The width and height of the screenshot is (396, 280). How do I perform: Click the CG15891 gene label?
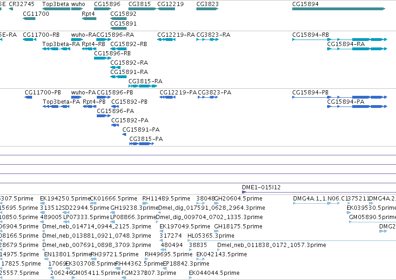[123, 23]
